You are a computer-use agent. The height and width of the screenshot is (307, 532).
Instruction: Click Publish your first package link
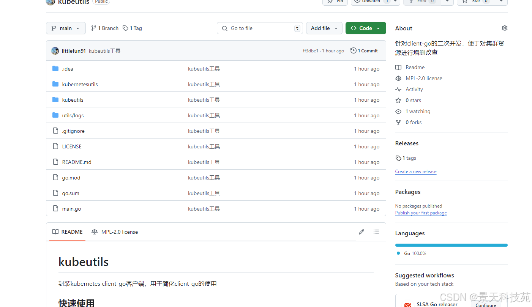coord(421,213)
